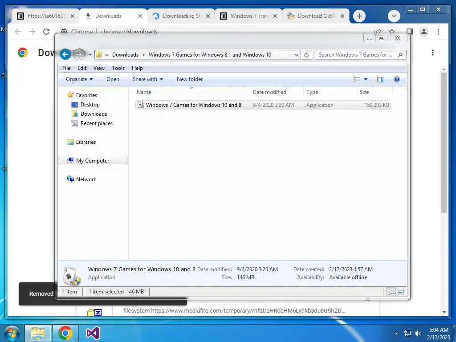The width and height of the screenshot is (456, 342).
Task: Click Chrome's back navigation arrow
Action: [x=18, y=32]
